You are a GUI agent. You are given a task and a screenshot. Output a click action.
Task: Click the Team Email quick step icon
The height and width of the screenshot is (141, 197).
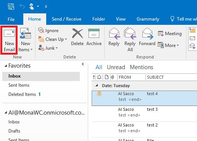click(192, 38)
